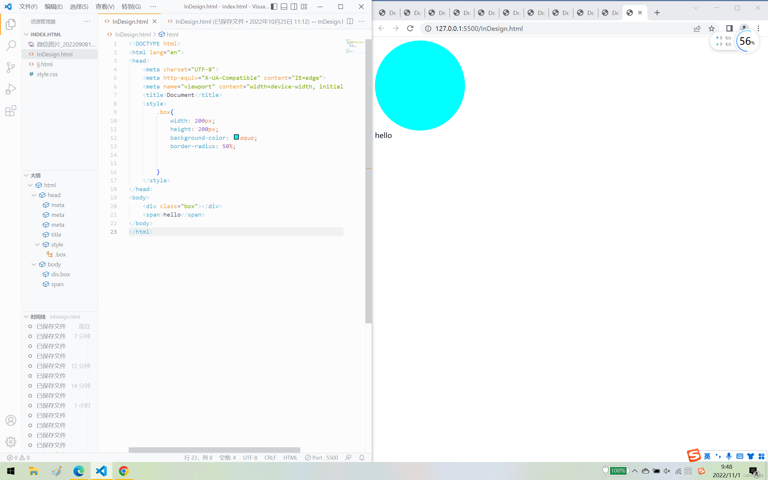Toggle the 大纲 outline section collapse
Image resolution: width=768 pixels, height=480 pixels.
(x=26, y=175)
